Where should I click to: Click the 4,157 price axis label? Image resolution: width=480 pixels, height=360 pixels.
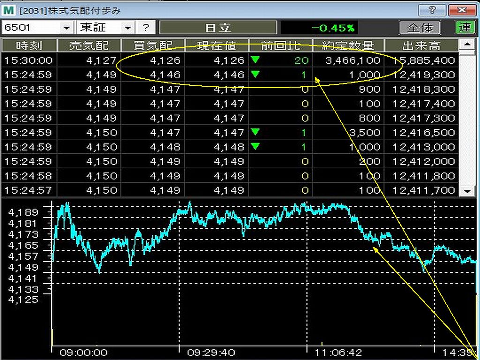pyautogui.click(x=23, y=256)
